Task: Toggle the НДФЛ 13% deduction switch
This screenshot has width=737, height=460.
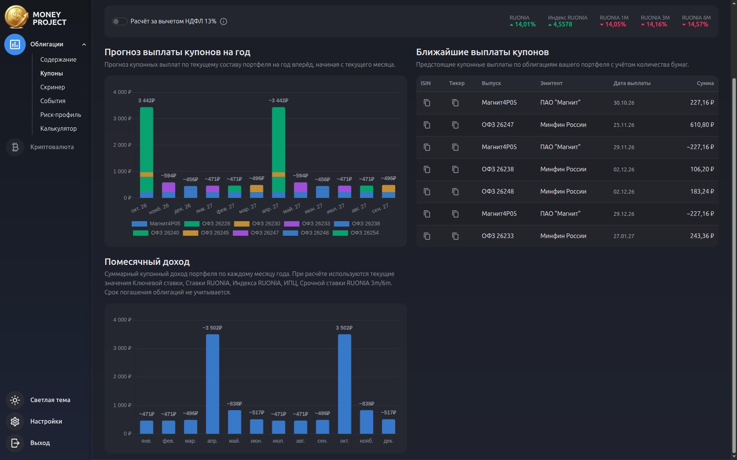Action: pyautogui.click(x=119, y=21)
